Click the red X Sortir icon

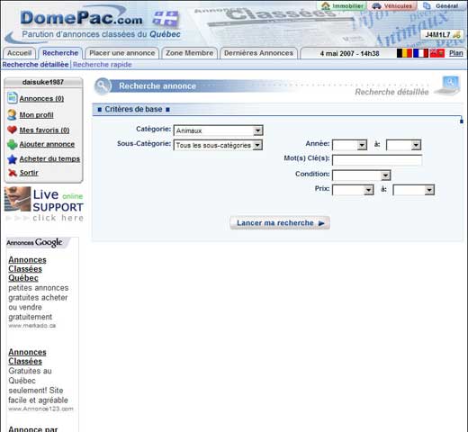[x=13, y=173]
